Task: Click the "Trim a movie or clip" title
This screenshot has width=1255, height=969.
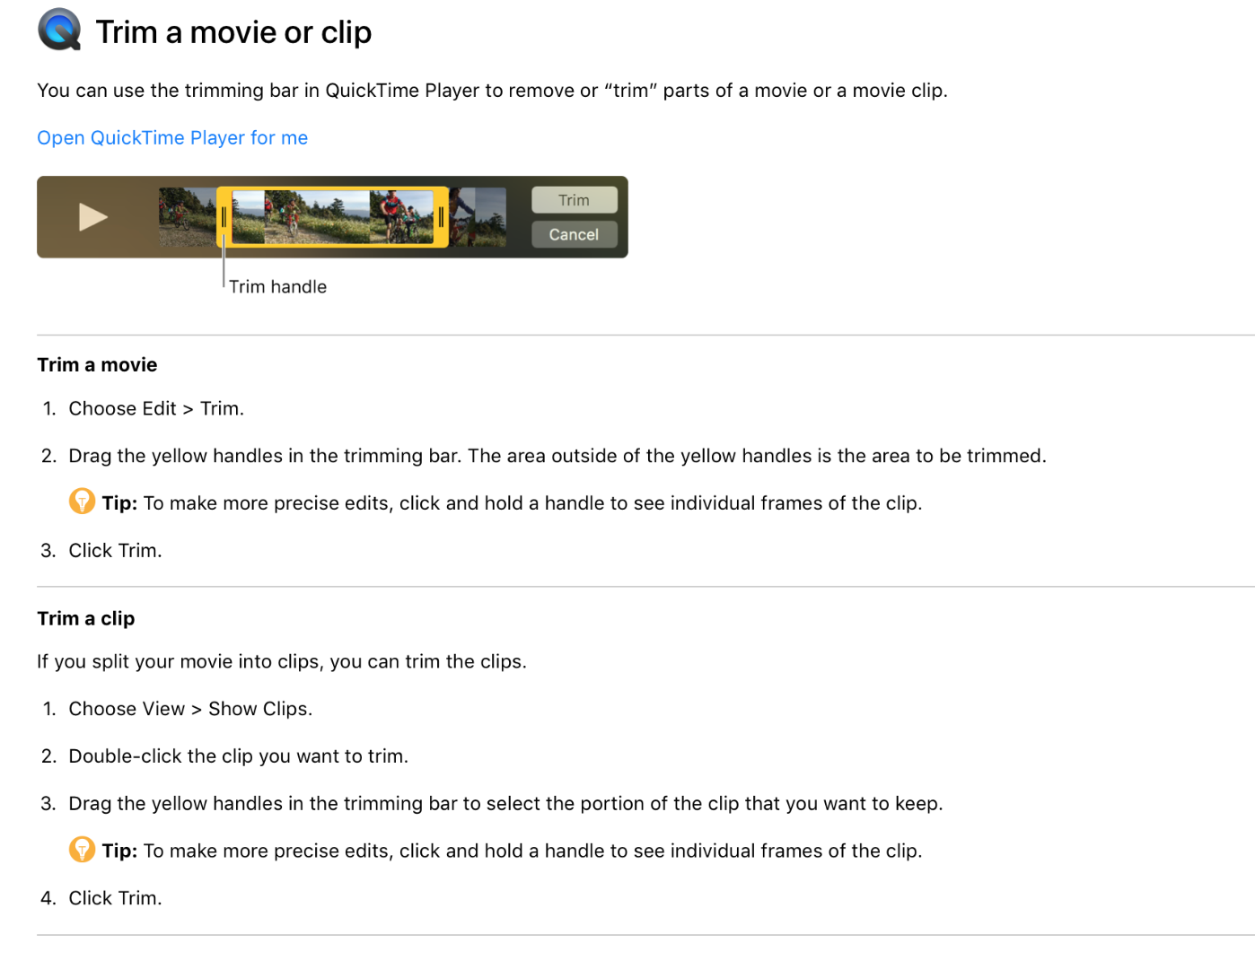Action: click(x=233, y=32)
